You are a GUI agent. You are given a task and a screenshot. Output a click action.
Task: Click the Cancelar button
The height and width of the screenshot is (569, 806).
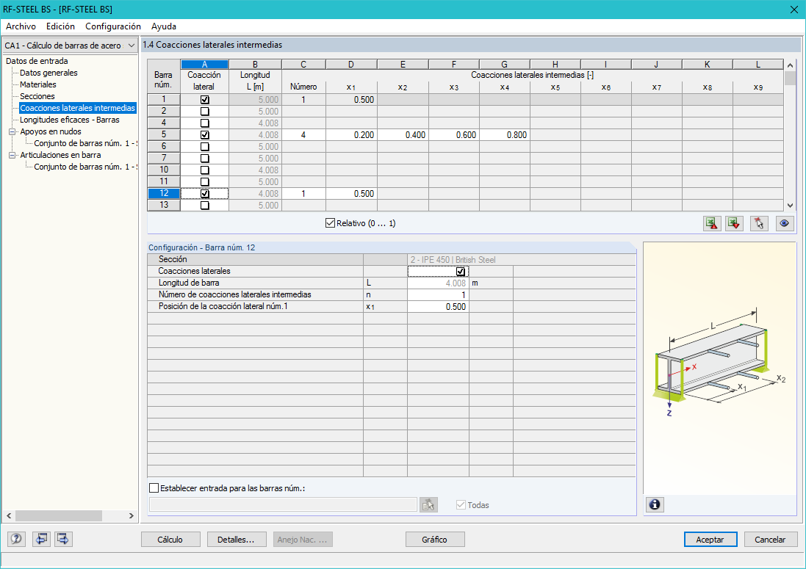tap(769, 539)
